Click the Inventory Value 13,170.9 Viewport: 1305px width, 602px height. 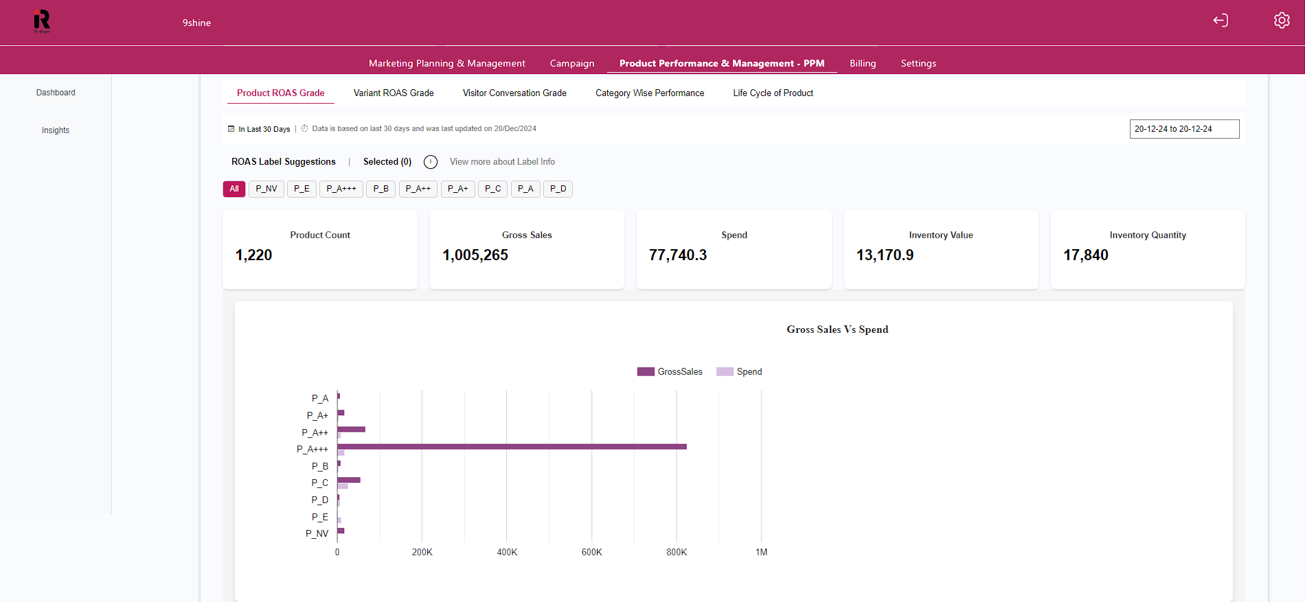point(885,255)
